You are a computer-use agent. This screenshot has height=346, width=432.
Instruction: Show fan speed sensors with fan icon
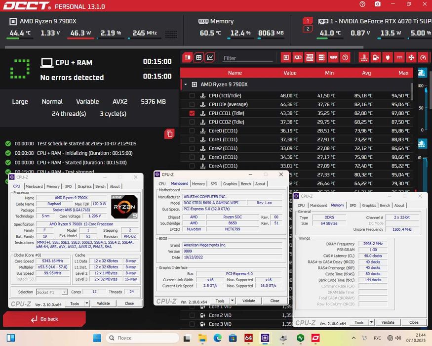click(411, 58)
